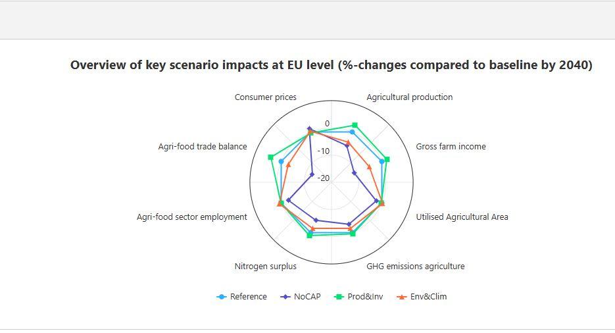
Task: Click NoCAP diamond point on Gross farm income axis
Action: (x=354, y=173)
